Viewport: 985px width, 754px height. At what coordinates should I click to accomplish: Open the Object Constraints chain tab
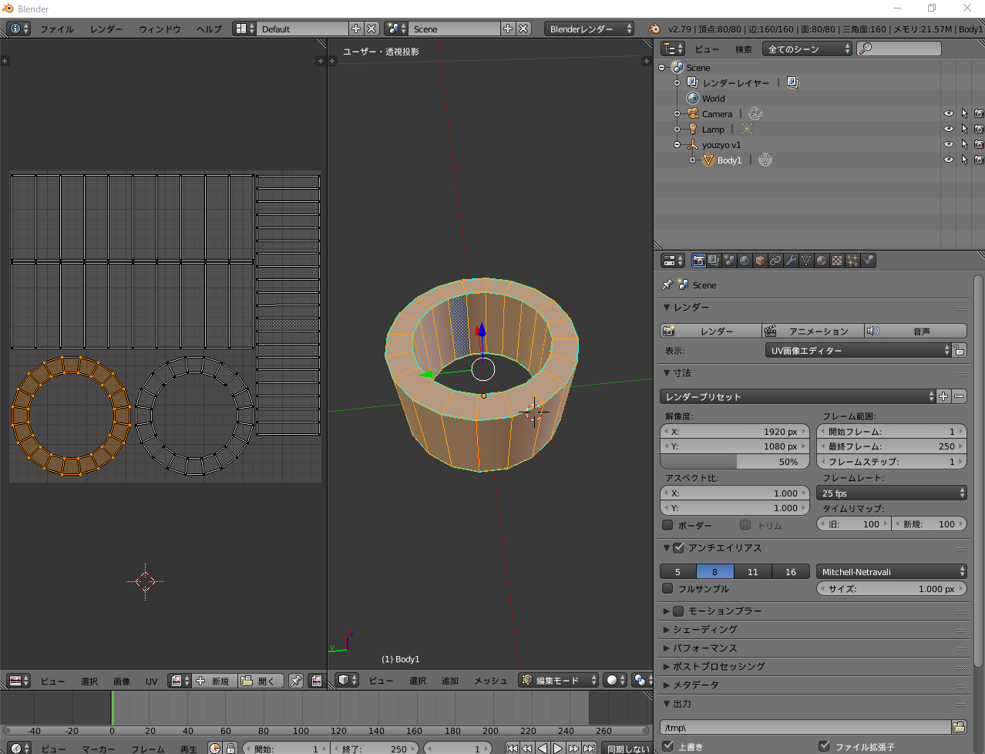point(775,261)
